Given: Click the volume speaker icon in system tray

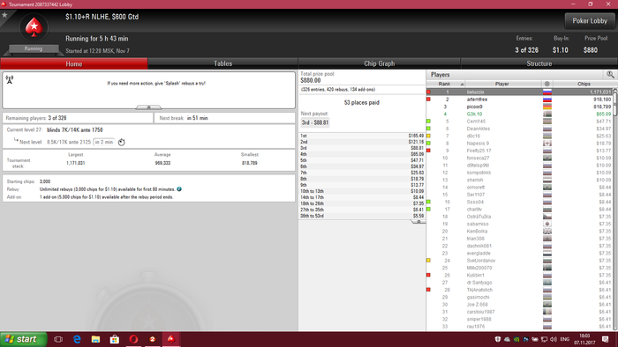Looking at the screenshot, I should point(554,339).
